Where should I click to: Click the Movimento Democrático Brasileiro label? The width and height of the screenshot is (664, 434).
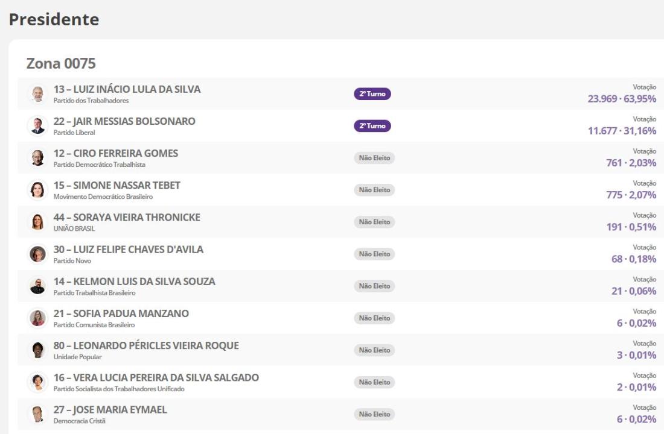[x=103, y=197]
